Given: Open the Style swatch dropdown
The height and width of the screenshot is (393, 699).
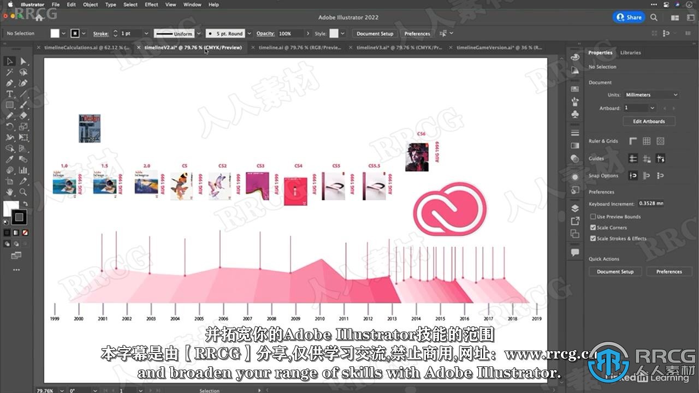Looking at the screenshot, I should 342,33.
